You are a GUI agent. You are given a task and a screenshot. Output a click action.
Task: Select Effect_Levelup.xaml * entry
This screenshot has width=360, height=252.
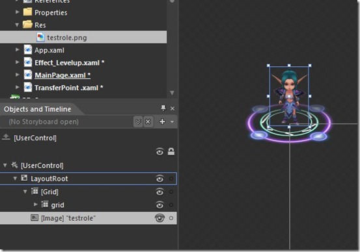(x=70, y=62)
